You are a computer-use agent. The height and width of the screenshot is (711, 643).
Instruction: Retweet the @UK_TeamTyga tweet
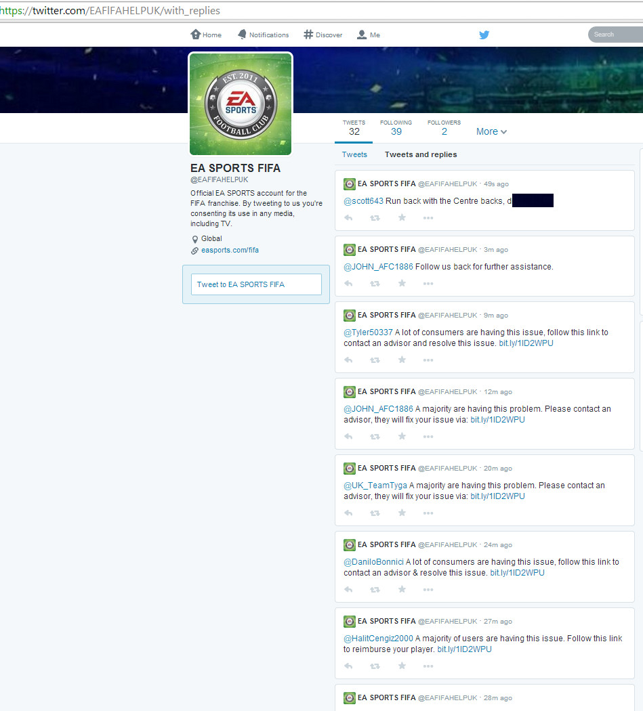375,514
